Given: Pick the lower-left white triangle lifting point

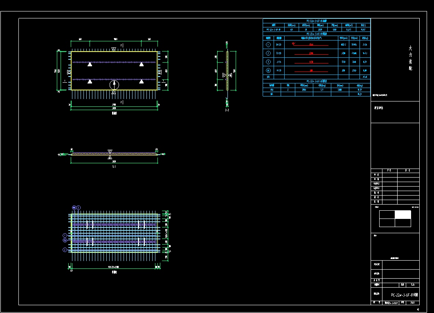Looking at the screenshot, I should 90,81.
